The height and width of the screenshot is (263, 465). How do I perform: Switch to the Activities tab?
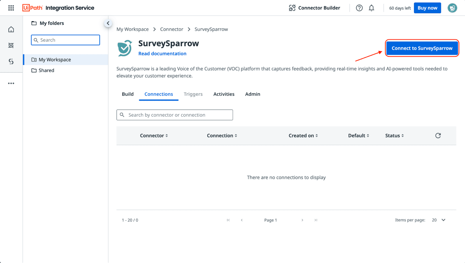point(224,94)
